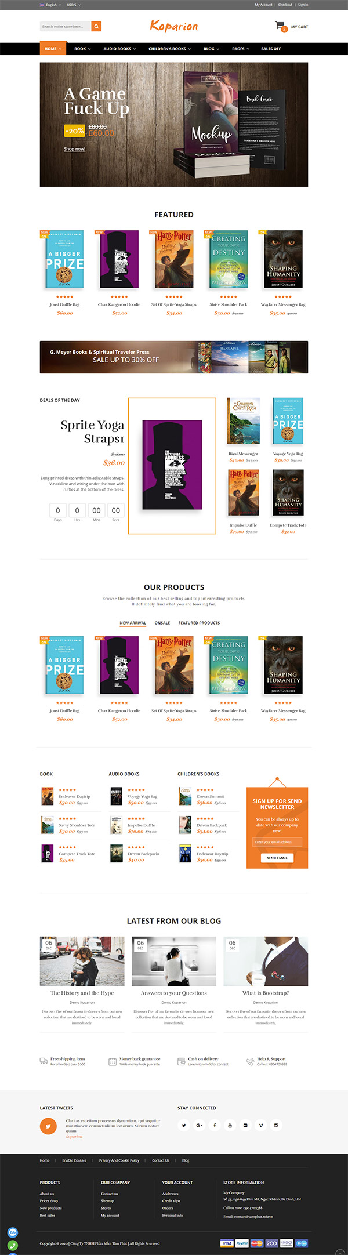Switch to the Onsale tab
Image resolution: width=348 pixels, height=1255 pixels.
162,623
